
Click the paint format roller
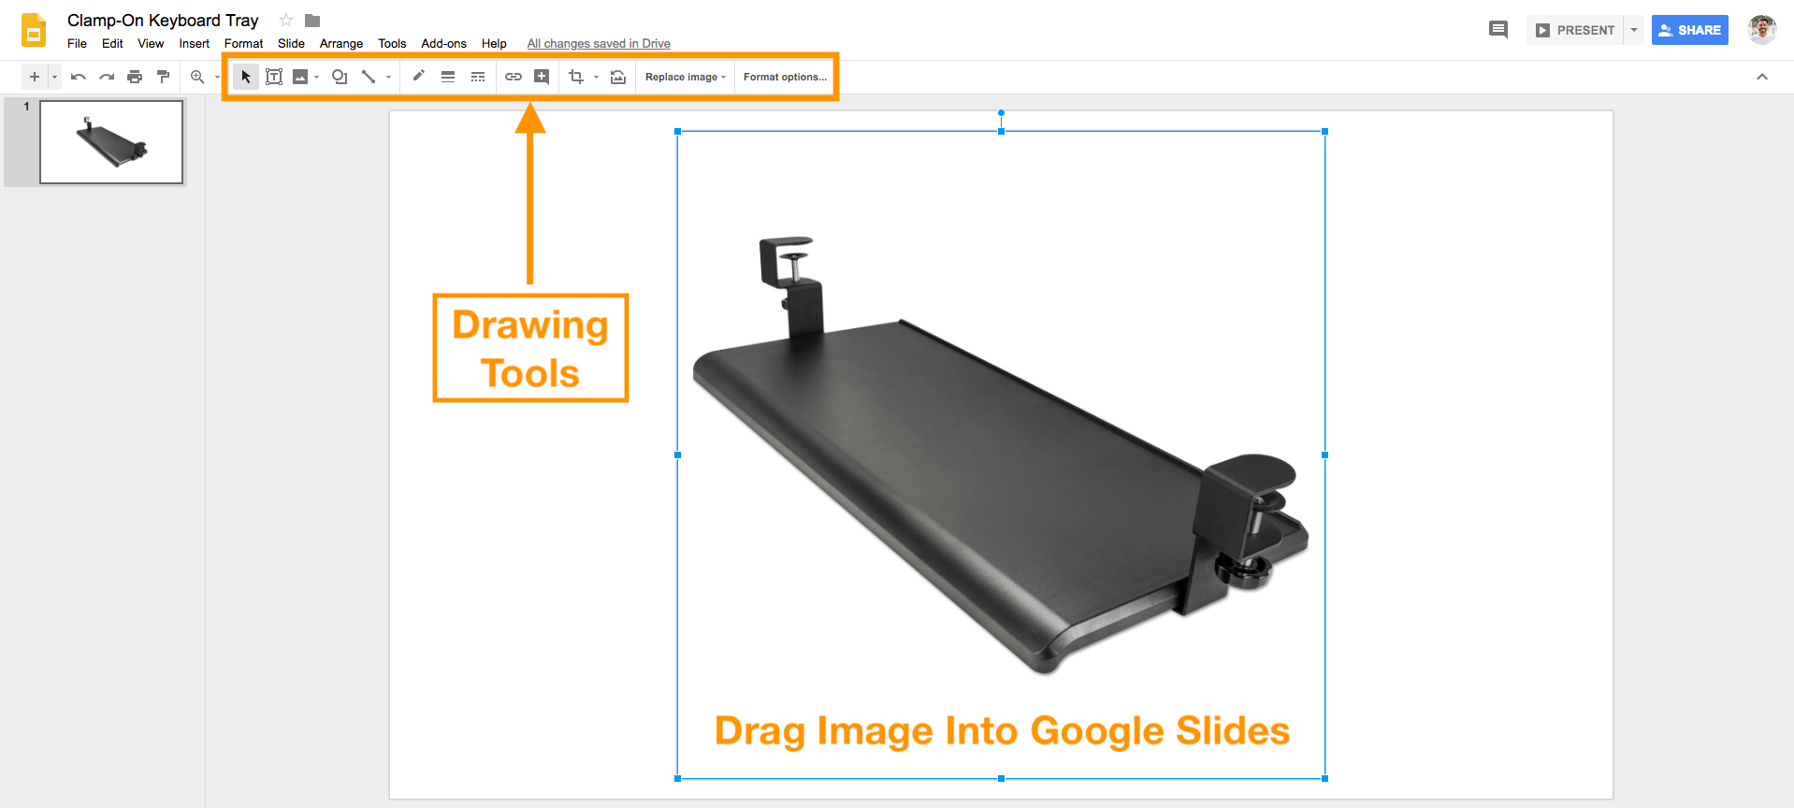click(x=164, y=77)
